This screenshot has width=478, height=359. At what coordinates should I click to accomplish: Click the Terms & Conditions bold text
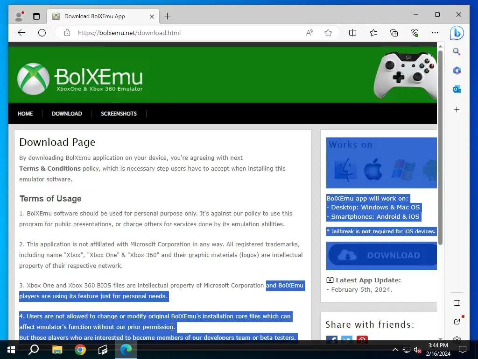[50, 168]
